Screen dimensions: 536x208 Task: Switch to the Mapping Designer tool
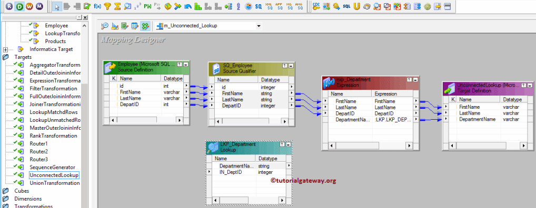click(145, 26)
